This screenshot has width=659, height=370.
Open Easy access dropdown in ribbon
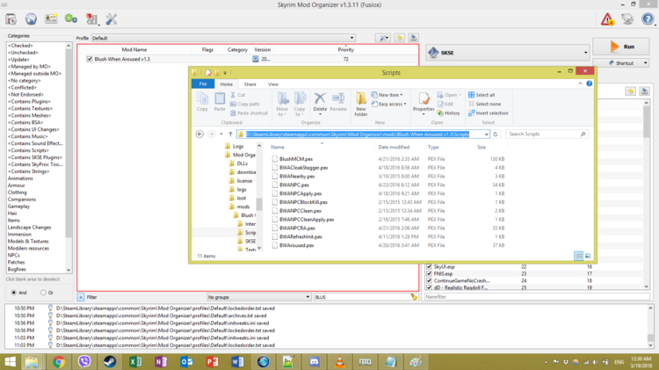(388, 104)
